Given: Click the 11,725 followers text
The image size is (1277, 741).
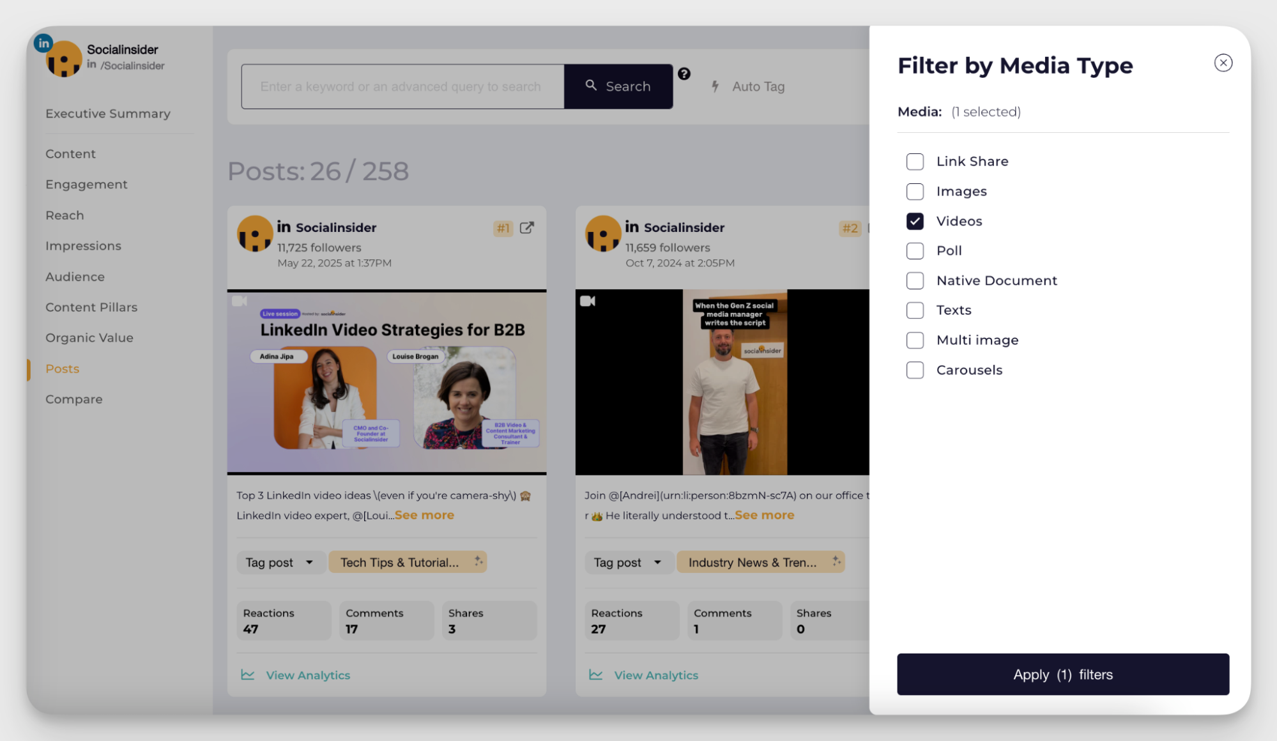Looking at the screenshot, I should click(x=319, y=247).
